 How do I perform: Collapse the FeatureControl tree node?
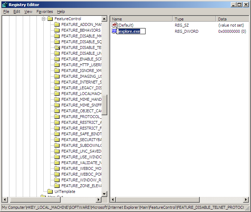[x=43, y=19]
